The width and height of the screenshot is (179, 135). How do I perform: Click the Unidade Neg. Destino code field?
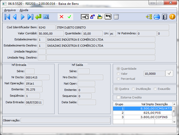[x=42, y=57]
